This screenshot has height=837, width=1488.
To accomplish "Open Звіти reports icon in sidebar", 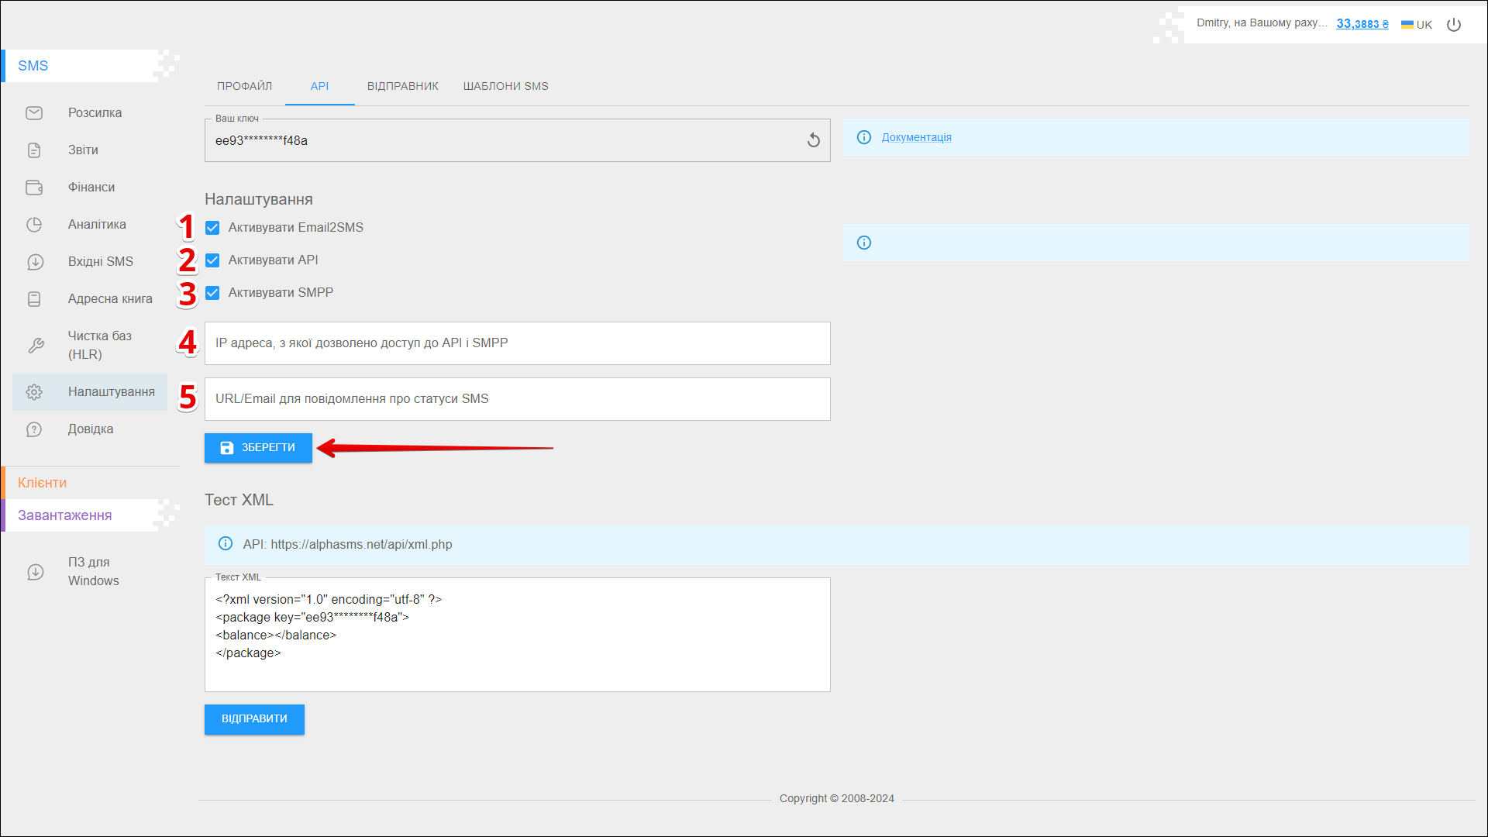I will point(34,150).
